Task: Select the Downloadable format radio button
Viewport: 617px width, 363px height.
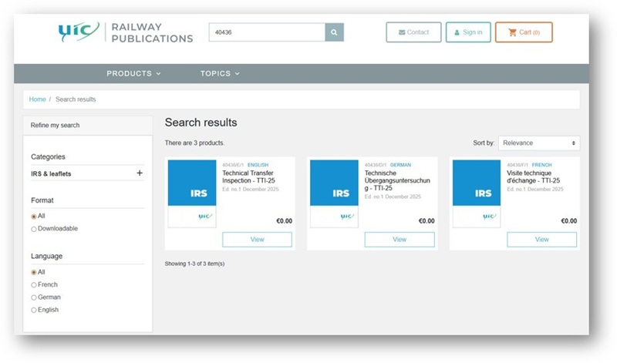Action: point(34,229)
